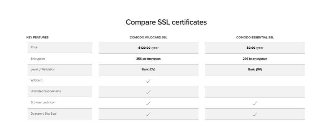The width and height of the screenshot is (331, 137).
Task: Click the Compare SSL certificates heading
Action: (166, 22)
